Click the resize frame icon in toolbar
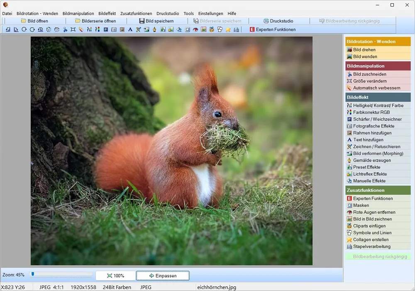The width and height of the screenshot is (415, 291). point(73,29)
